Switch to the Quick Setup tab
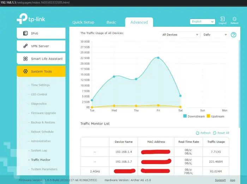Image resolution: width=247 pixels, height=184 pixels. (x=83, y=22)
